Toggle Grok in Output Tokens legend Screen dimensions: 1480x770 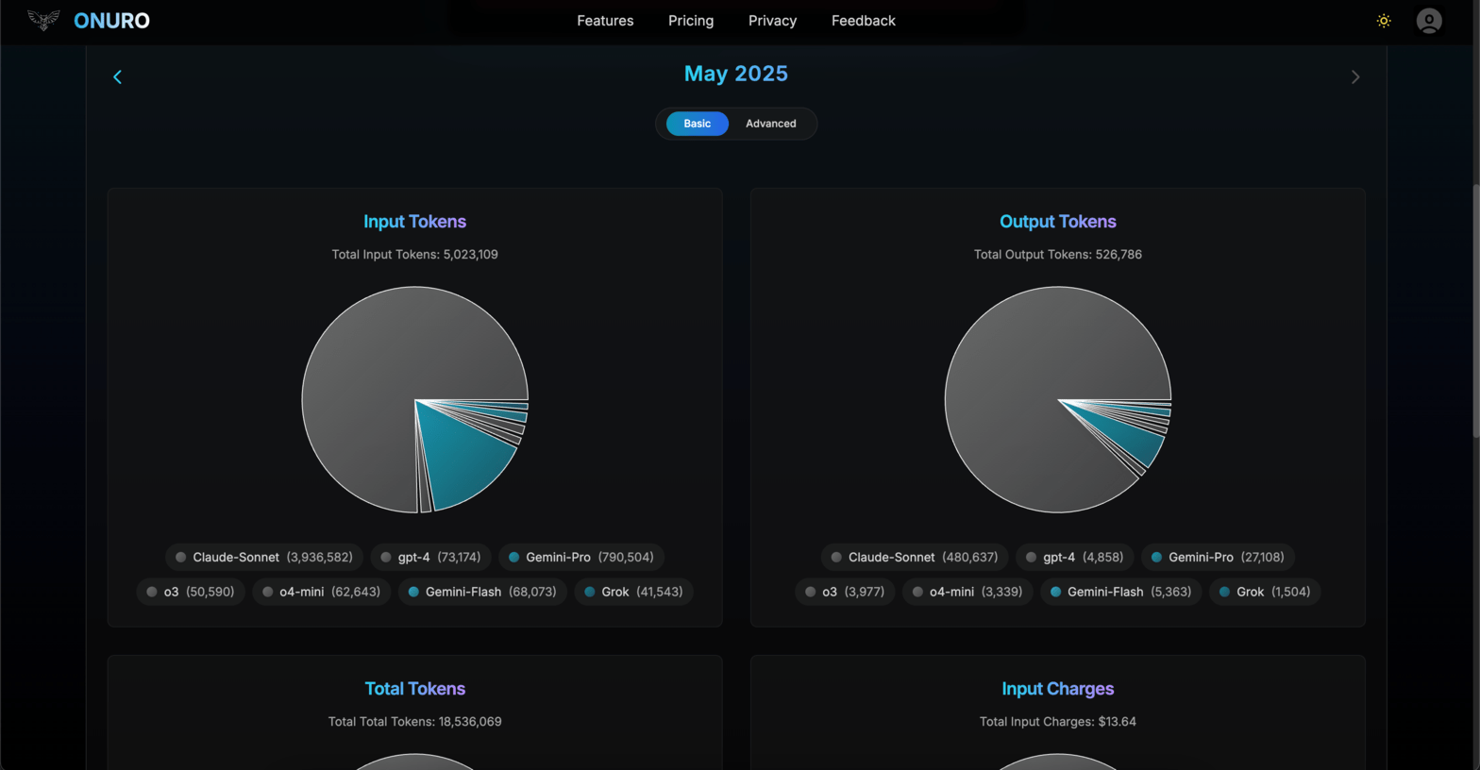pyautogui.click(x=1264, y=592)
